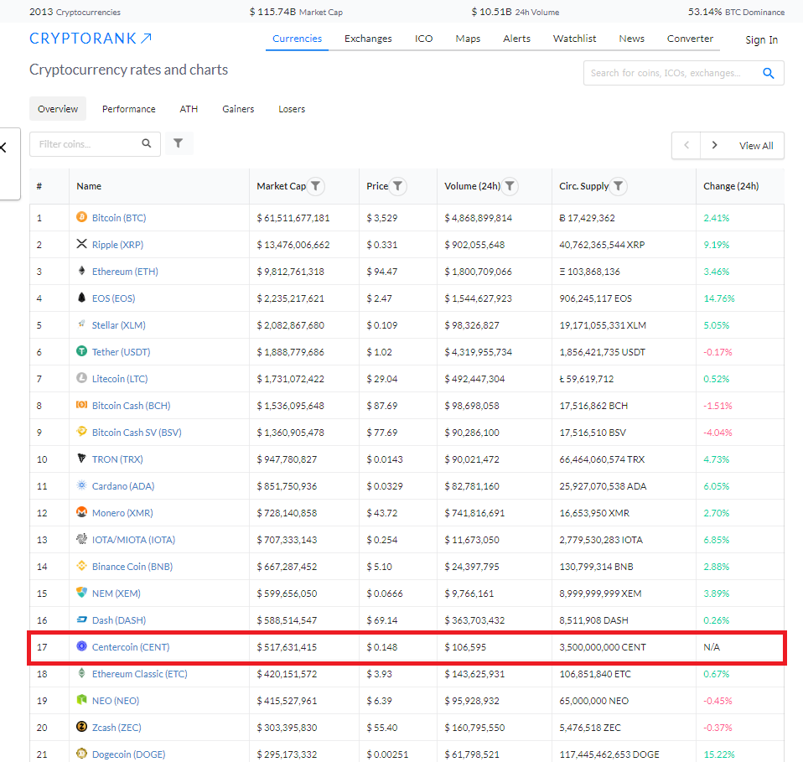
Task: Click the Tether green logo icon
Action: pos(81,350)
